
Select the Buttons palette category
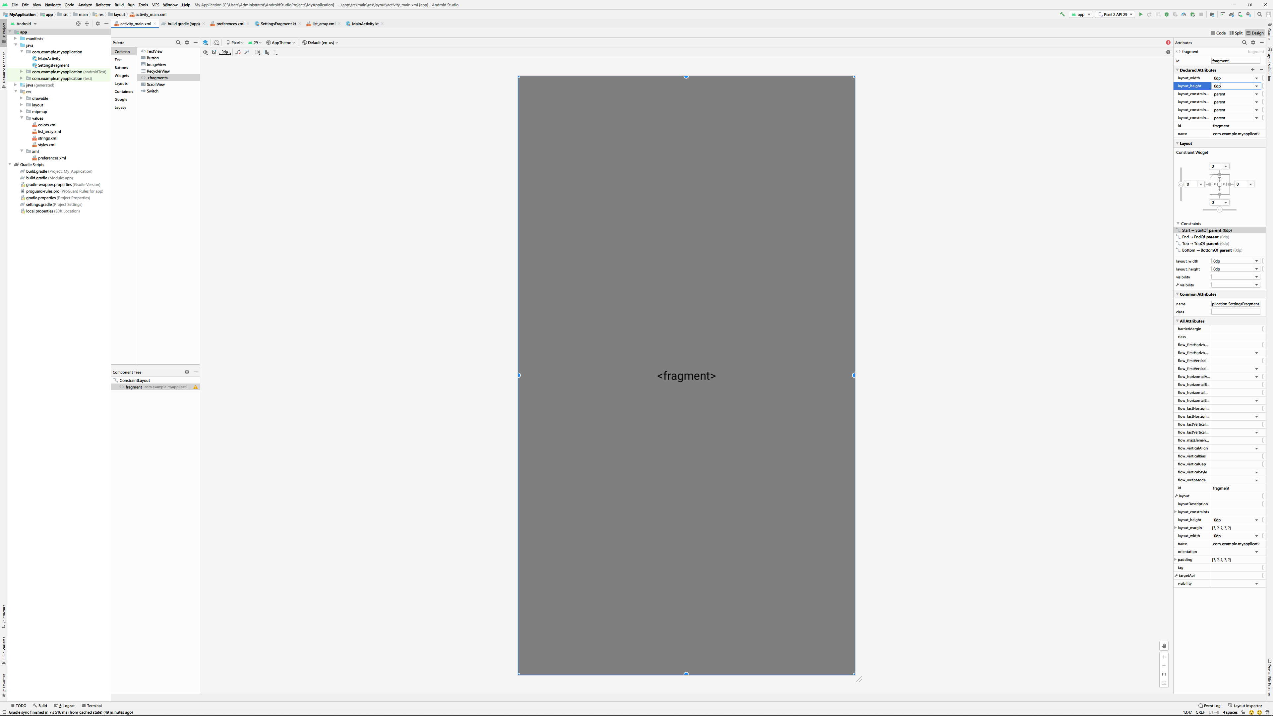[x=121, y=68]
